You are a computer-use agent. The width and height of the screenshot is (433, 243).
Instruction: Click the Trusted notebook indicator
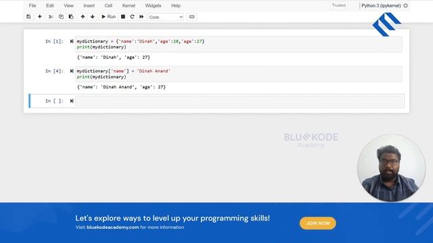pos(339,5)
